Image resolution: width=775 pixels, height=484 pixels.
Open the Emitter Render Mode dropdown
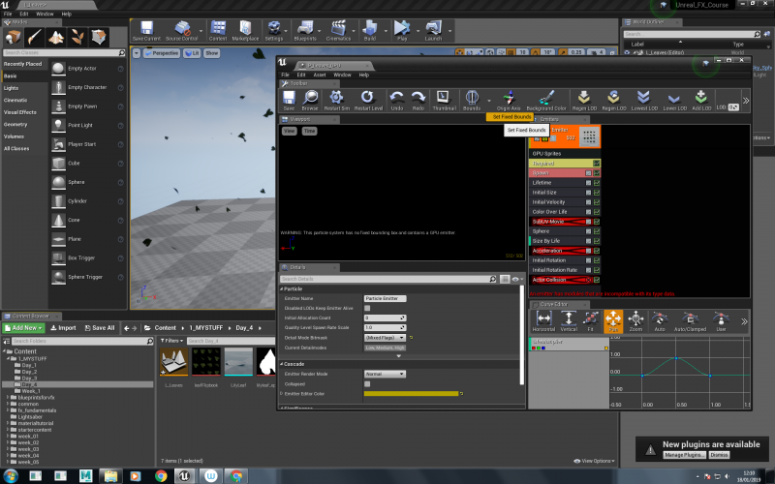[x=385, y=374]
